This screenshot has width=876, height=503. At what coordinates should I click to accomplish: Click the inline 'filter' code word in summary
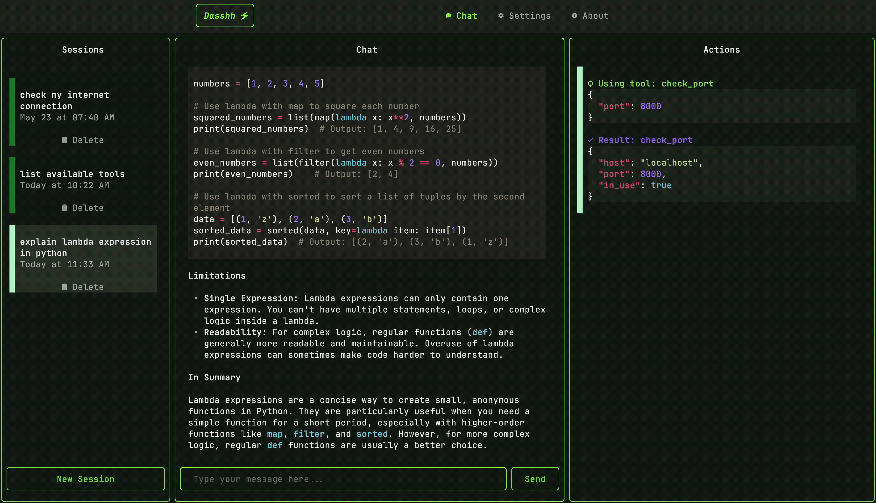pos(309,434)
